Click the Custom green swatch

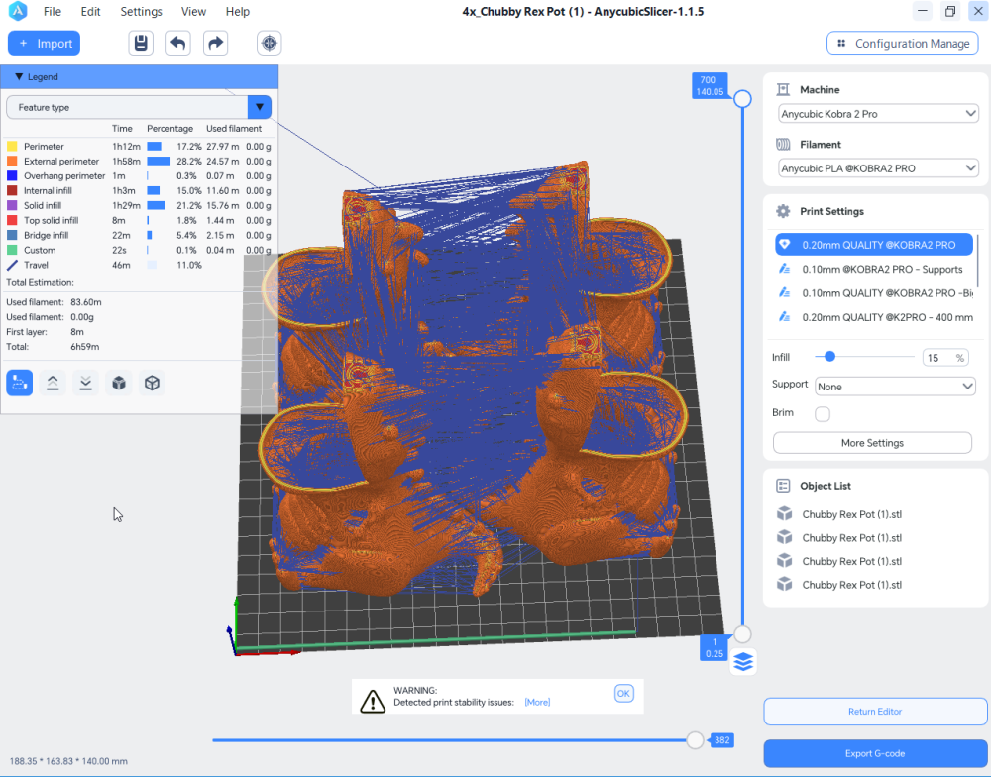point(12,251)
